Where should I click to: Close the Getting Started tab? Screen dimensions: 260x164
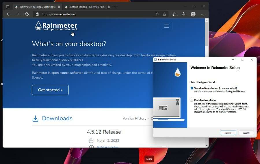109,7
